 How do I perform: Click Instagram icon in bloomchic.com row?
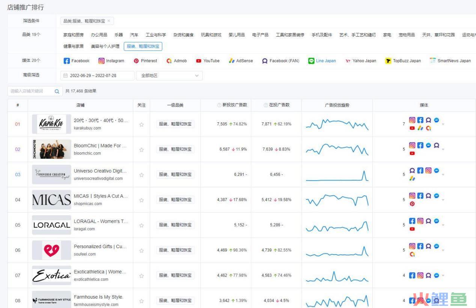(412, 145)
